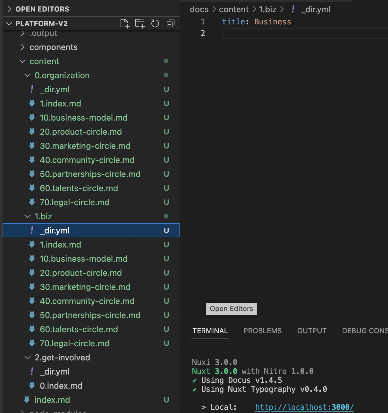388x413 pixels.
Task: Select the warning icon beside _dir.yml in breadcrumbs
Action: tap(293, 9)
